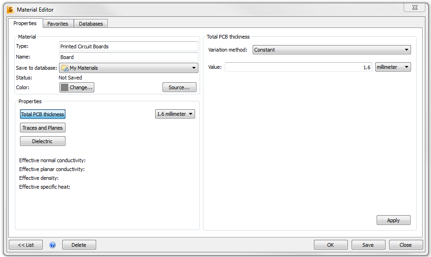Click the << List button
This screenshot has height=257, width=431.
point(26,245)
